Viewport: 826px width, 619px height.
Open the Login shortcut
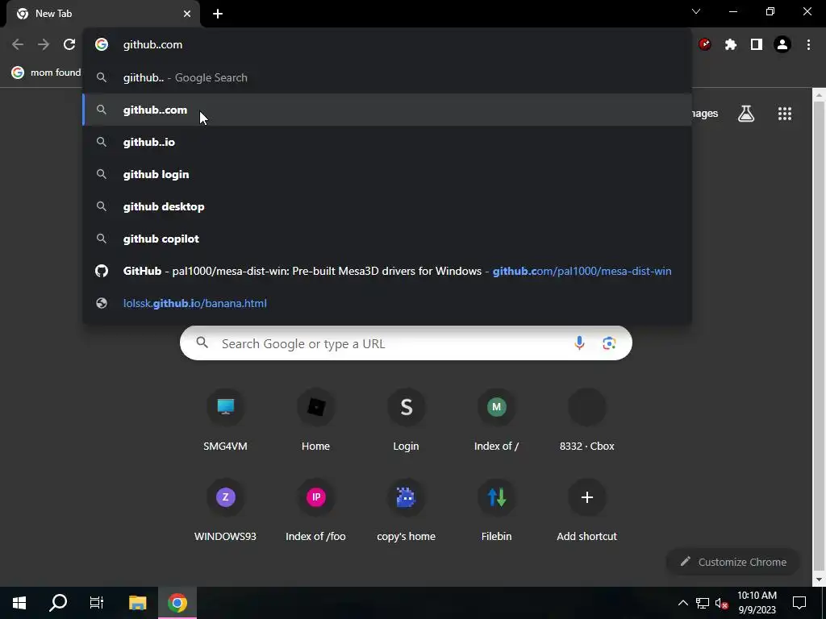coord(407,420)
